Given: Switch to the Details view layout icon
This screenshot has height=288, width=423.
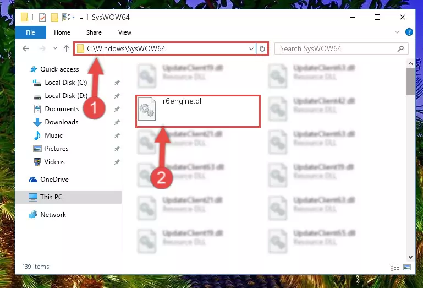Looking at the screenshot, I should 395,267.
